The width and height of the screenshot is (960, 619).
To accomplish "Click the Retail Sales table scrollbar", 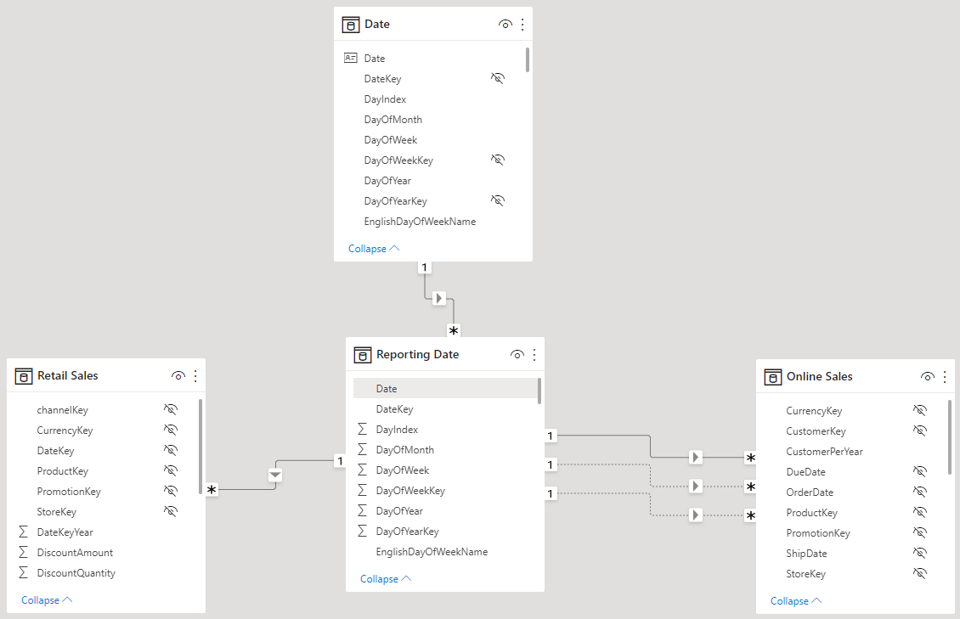I will pos(200,447).
